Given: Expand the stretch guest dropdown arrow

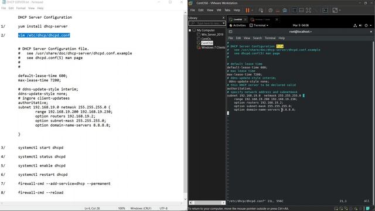Looking at the screenshot, I should pyautogui.click(x=340, y=11).
